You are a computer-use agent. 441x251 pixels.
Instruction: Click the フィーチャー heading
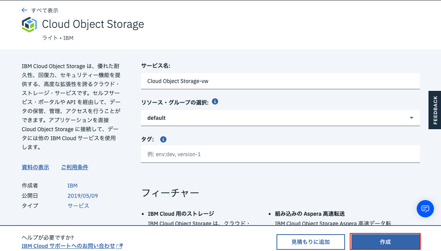[170, 193]
